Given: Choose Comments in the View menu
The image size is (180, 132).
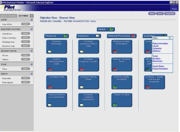Looking at the screenshot, I should coord(157,49).
